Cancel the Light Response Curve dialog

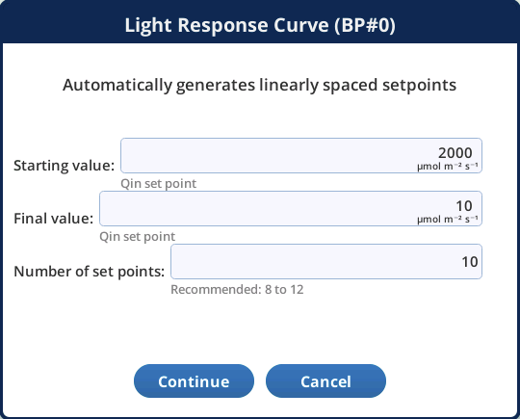pos(325,380)
